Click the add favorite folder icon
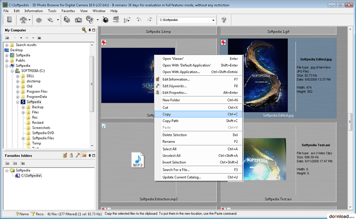 (7, 163)
